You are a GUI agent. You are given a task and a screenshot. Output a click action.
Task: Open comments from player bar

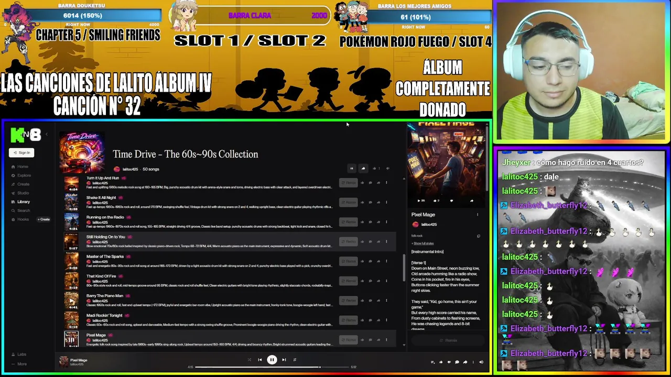click(457, 362)
